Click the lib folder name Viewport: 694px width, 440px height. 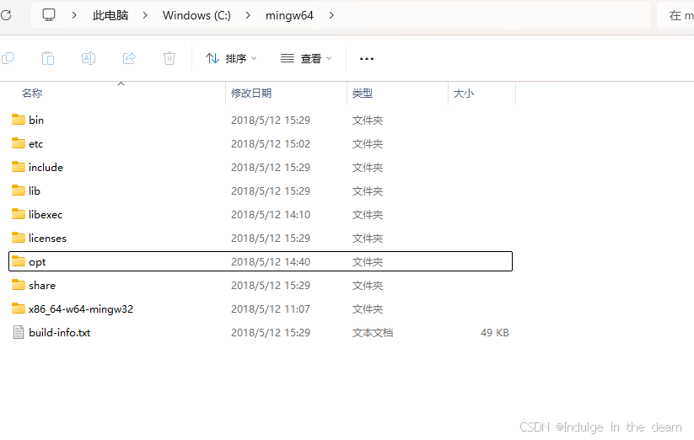35,190
